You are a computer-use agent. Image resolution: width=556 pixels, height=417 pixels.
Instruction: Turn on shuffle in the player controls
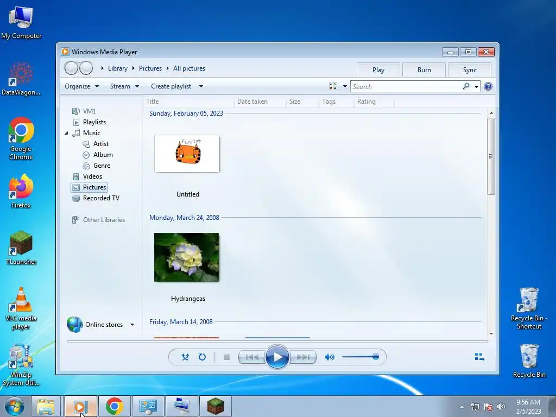pos(185,357)
